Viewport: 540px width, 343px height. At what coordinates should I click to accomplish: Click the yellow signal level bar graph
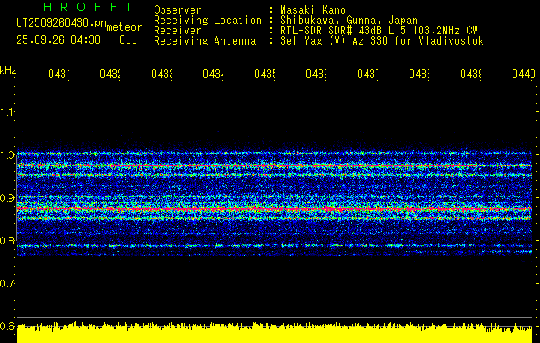(x=275, y=334)
